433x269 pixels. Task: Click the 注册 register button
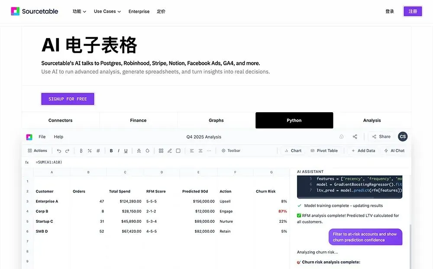(413, 11)
